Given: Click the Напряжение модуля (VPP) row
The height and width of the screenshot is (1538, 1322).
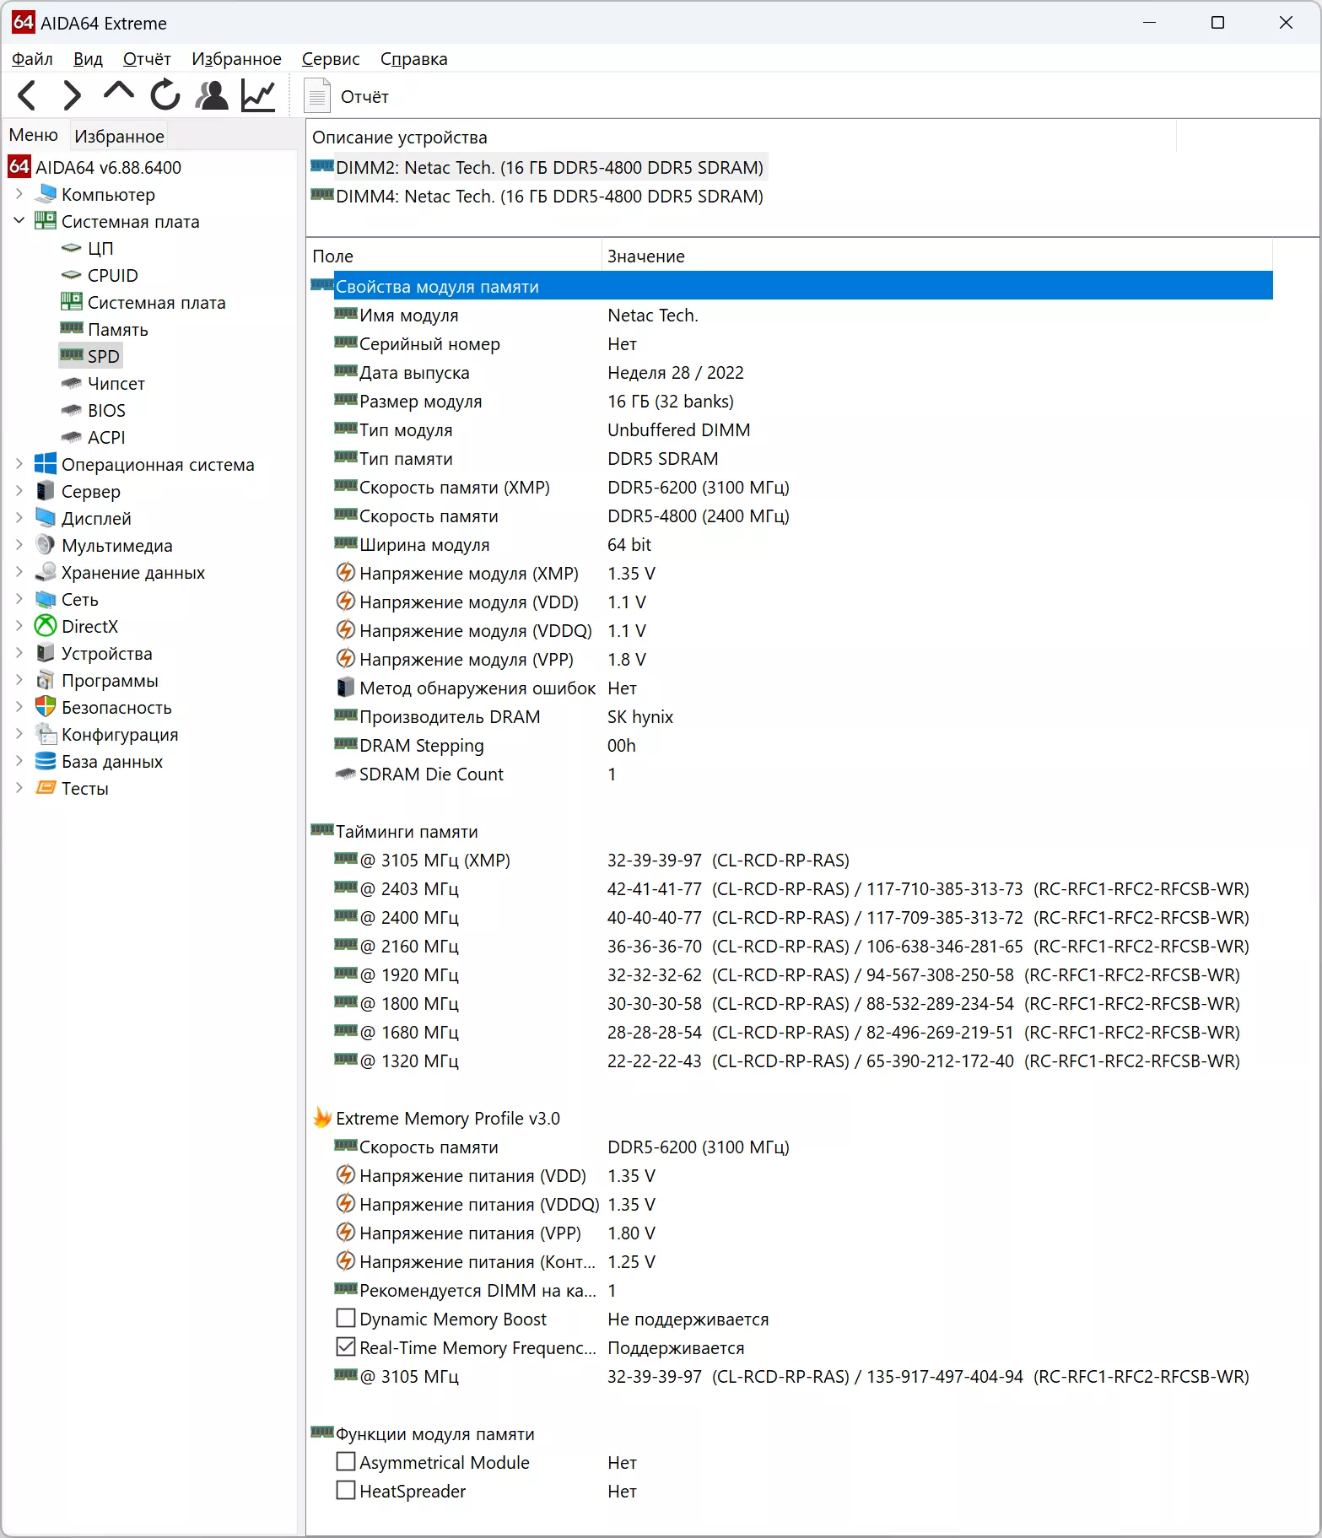Looking at the screenshot, I should [791, 659].
